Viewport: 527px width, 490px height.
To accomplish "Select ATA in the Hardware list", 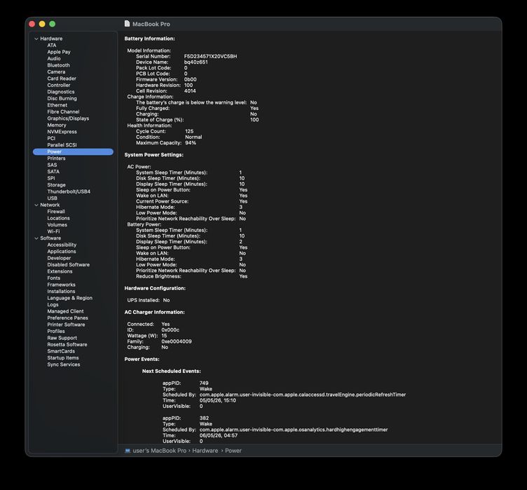I will [52, 45].
